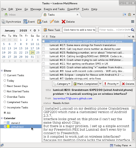The height and width of the screenshot is (148, 136).
Task: Open the tasks tab icon at top right
Action: [x=129, y=14]
